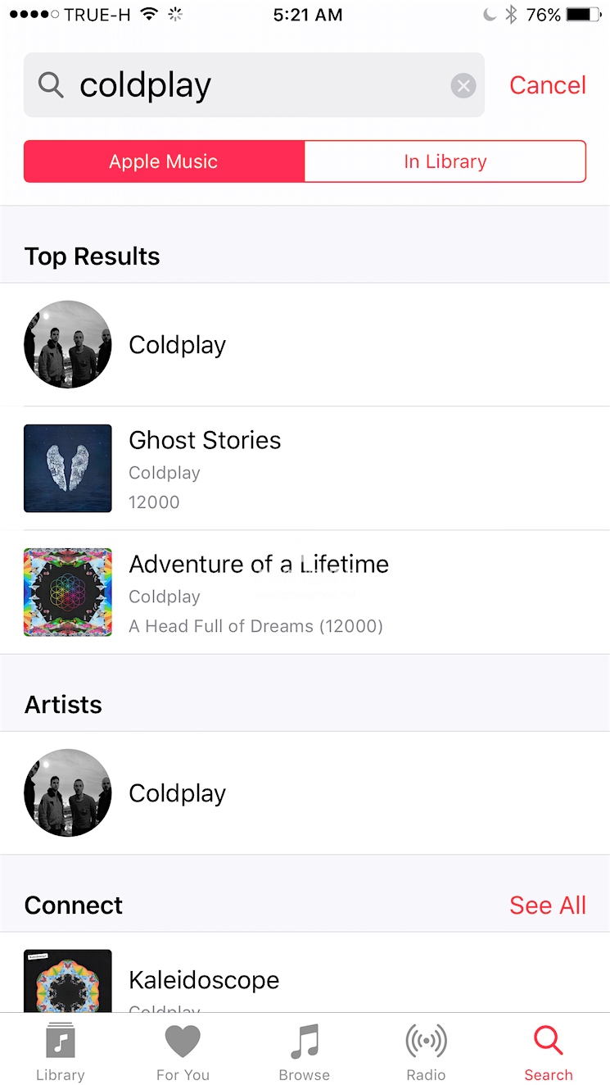Tap the coldplay search input field
This screenshot has width=610, height=1085.
(x=254, y=85)
